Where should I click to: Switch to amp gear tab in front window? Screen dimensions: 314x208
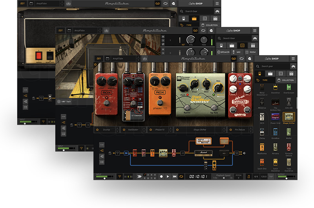click(x=270, y=74)
